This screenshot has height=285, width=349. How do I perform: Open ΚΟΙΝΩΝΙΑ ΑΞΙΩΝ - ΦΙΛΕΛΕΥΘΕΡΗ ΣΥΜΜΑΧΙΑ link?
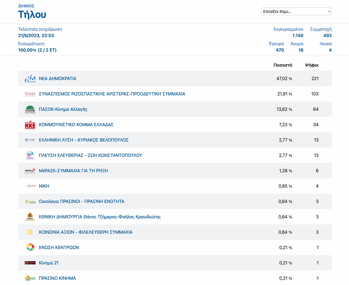pyautogui.click(x=86, y=232)
